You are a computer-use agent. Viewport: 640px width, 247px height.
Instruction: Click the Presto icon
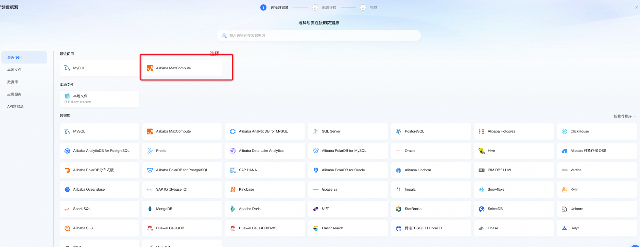coord(150,151)
